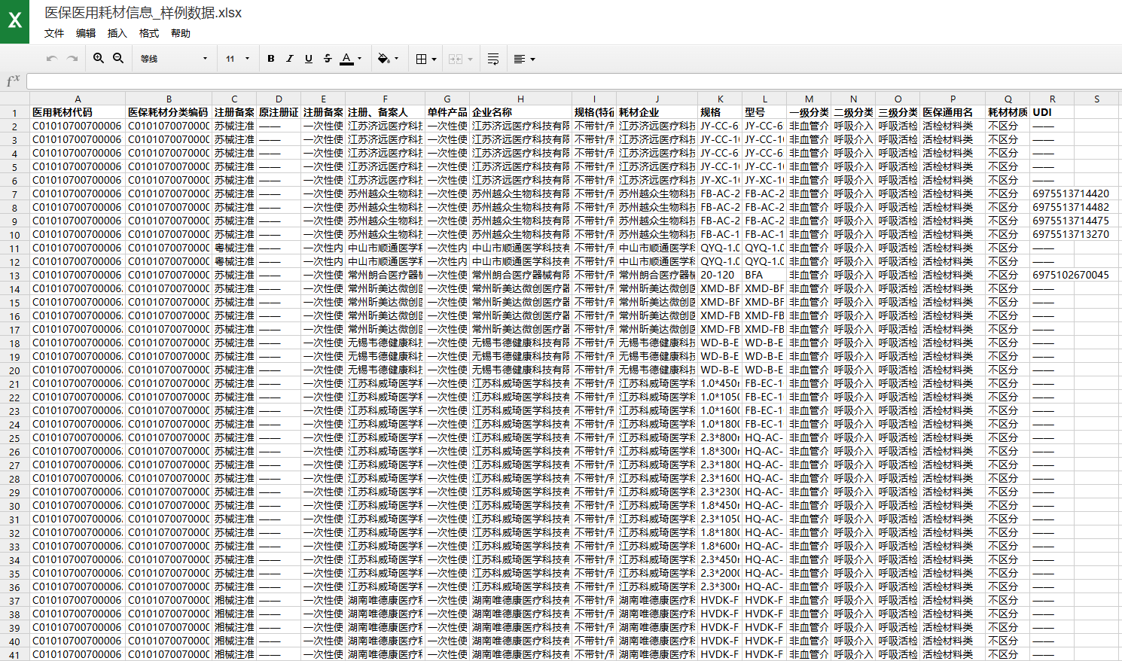Open the font family dropdown 等线

coord(173,59)
